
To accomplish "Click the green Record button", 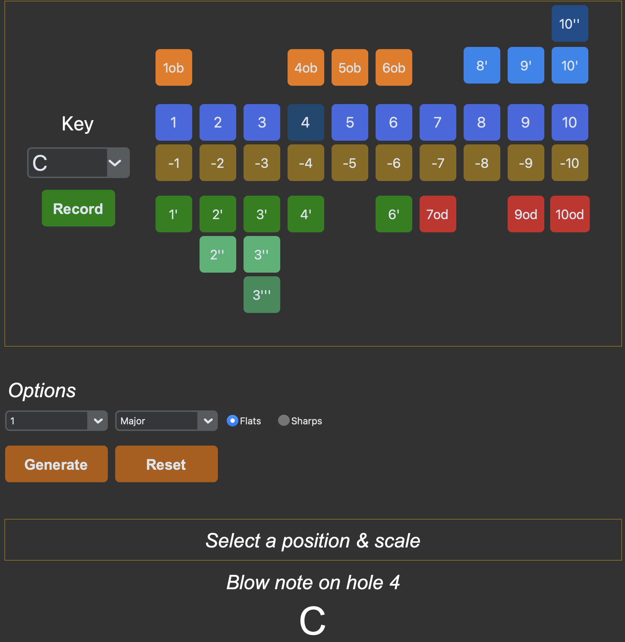I will [78, 208].
